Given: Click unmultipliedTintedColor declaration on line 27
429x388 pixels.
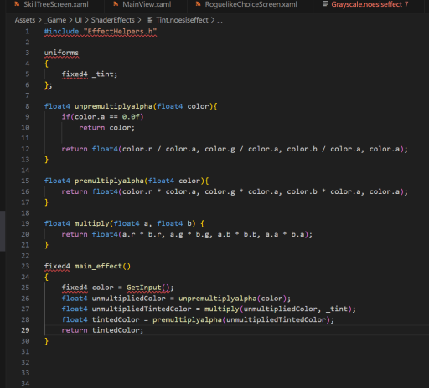Looking at the screenshot, I should click(x=142, y=309).
